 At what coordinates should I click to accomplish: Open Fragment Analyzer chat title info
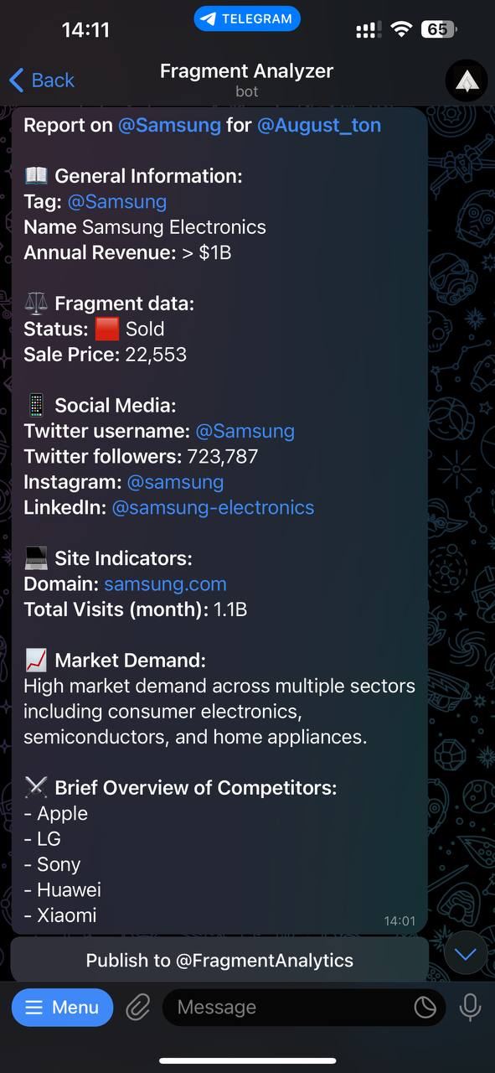(247, 79)
